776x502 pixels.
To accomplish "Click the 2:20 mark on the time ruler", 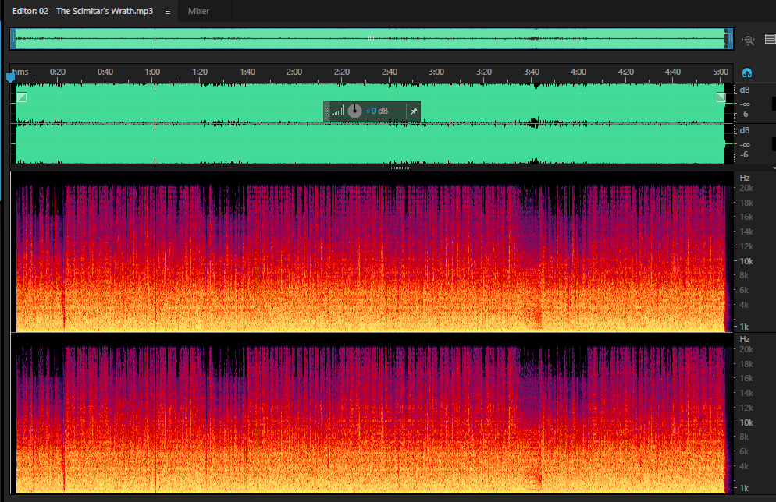I will [x=341, y=72].
